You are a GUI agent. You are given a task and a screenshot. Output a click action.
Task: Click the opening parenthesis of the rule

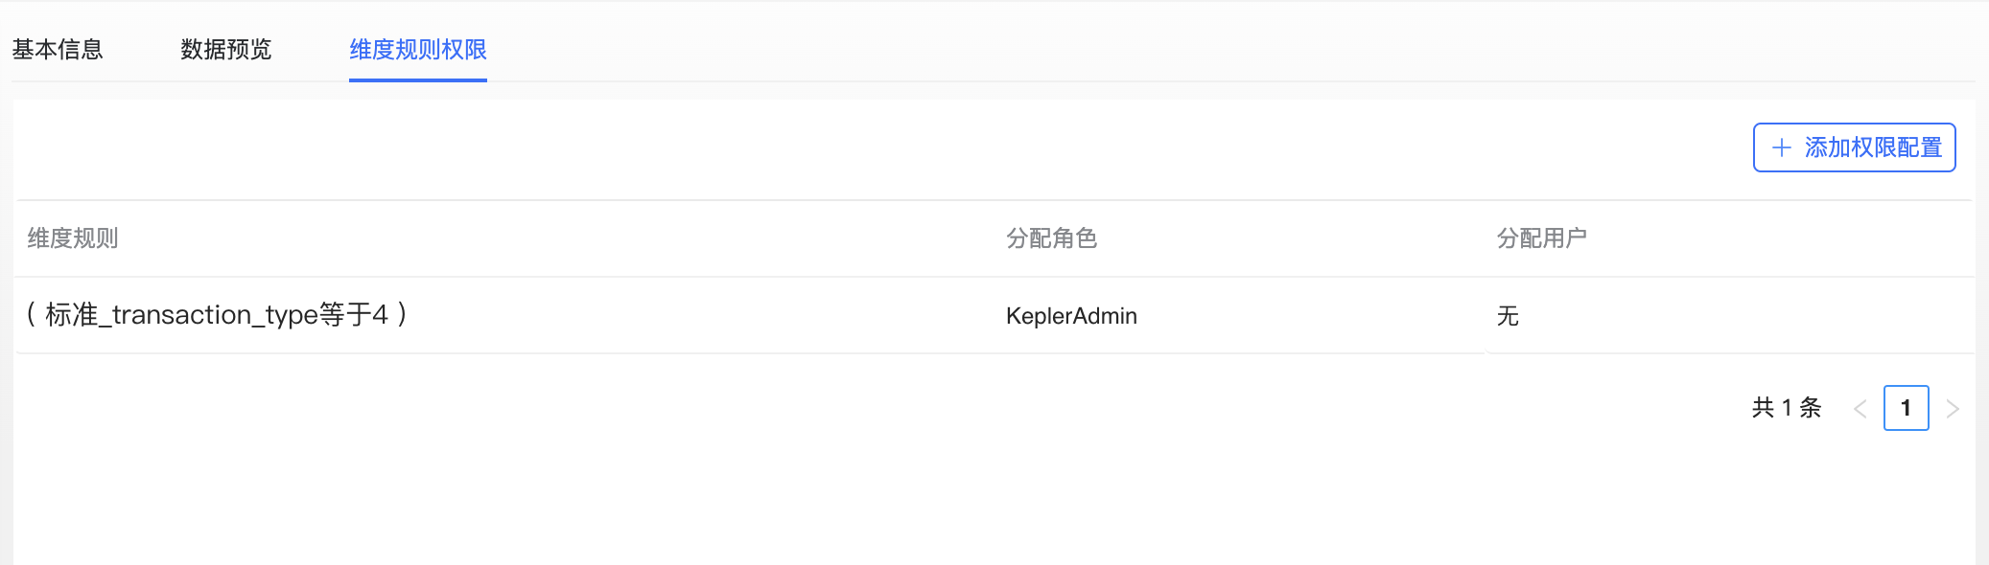point(32,314)
